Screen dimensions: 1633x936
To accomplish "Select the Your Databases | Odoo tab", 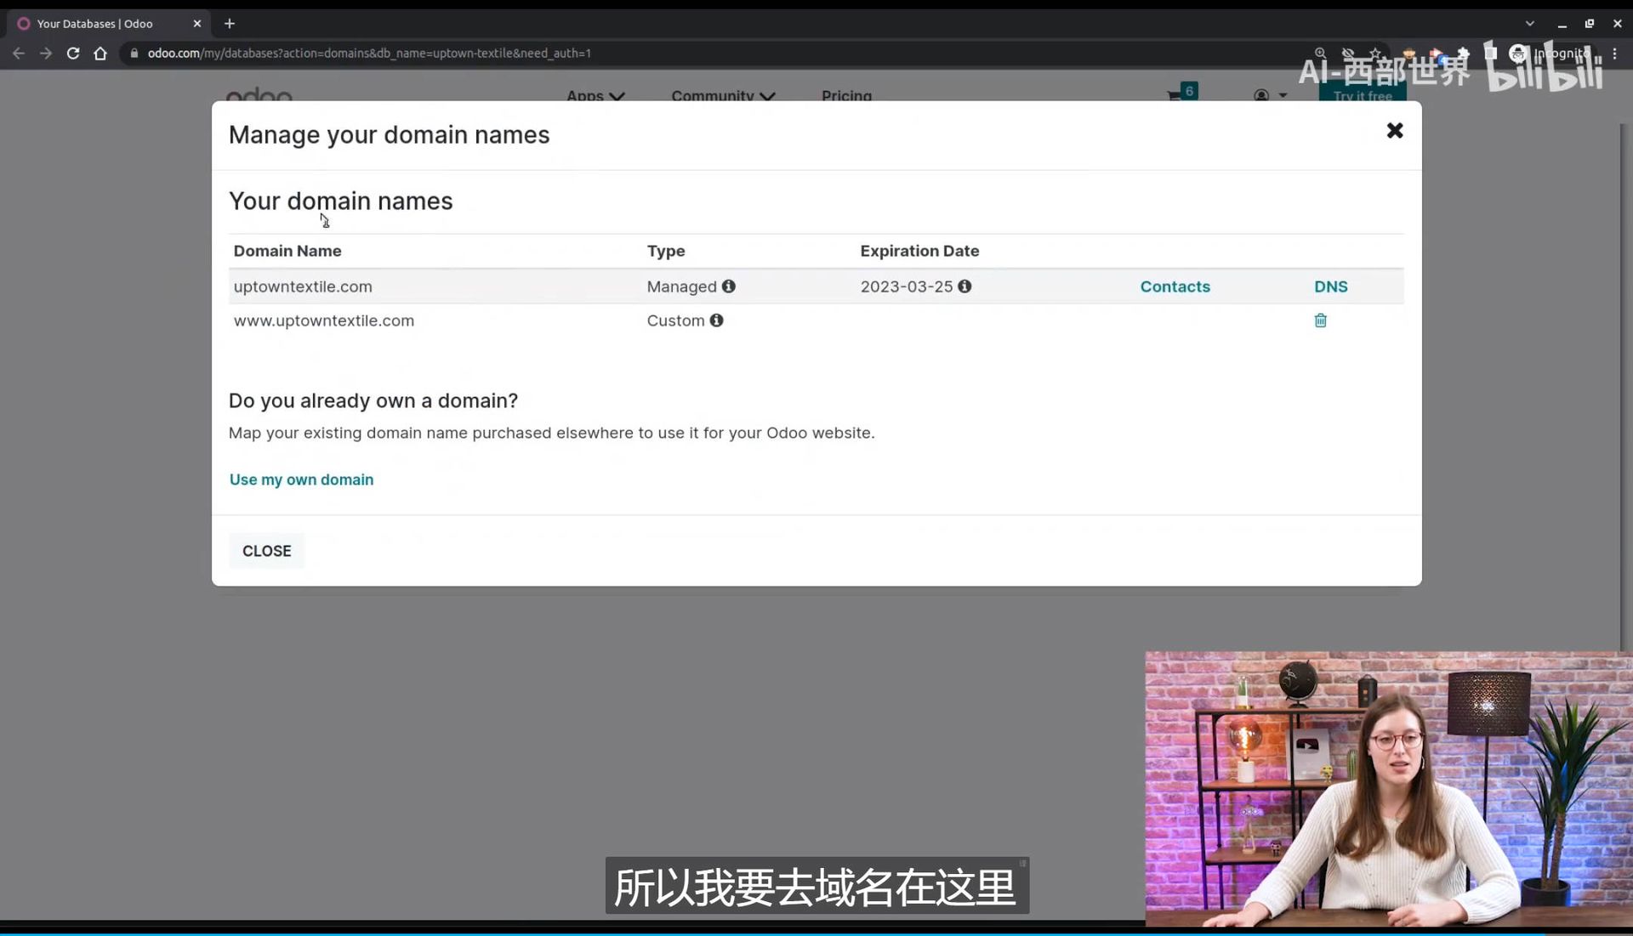I will click(107, 24).
